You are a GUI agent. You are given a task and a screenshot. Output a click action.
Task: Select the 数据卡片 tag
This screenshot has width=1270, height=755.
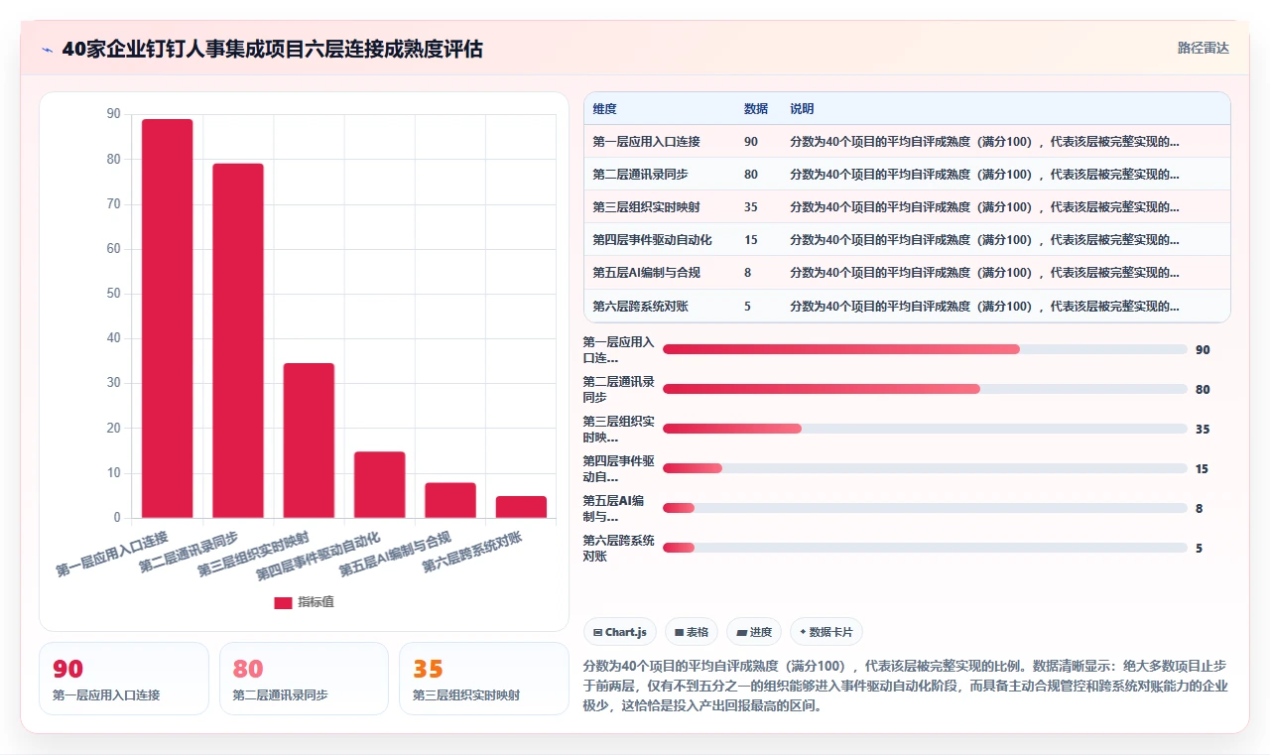pyautogui.click(x=825, y=632)
